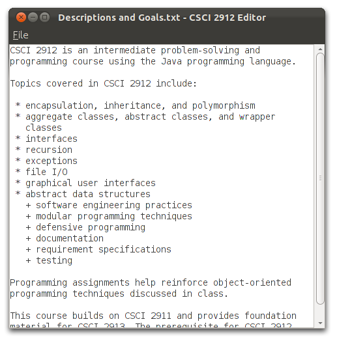Close the CSCI 2912 Editor window
The height and width of the screenshot is (341, 337).
pos(21,18)
